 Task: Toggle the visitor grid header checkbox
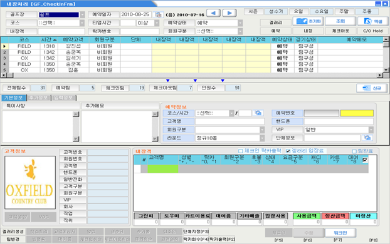[x=365, y=160]
